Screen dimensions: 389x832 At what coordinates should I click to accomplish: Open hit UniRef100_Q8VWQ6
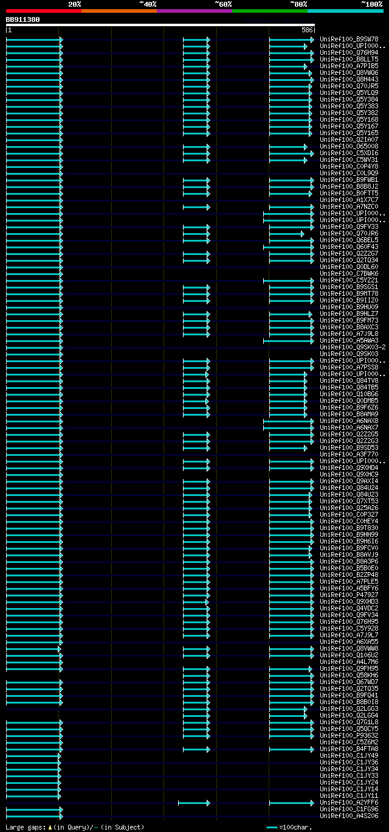349,72
